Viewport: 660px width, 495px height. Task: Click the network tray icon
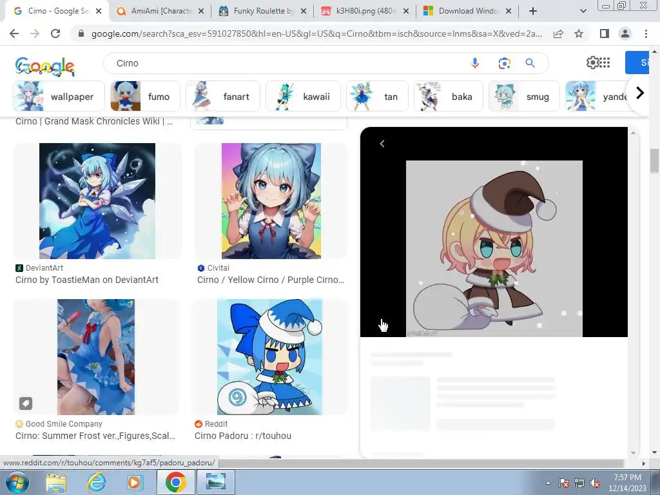(x=579, y=483)
